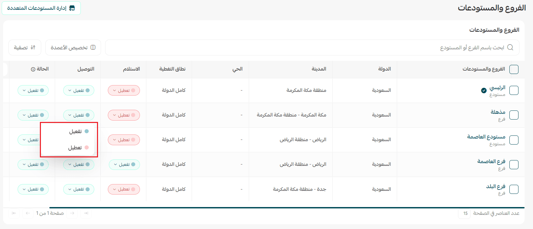Select the مستودع العاصمة row checkbox

click(514, 140)
